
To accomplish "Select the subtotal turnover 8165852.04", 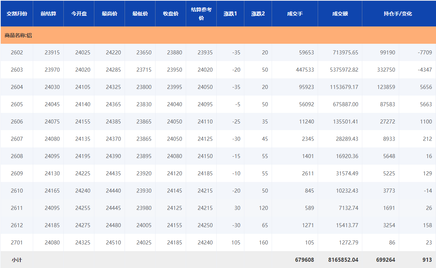I will (x=343, y=260).
